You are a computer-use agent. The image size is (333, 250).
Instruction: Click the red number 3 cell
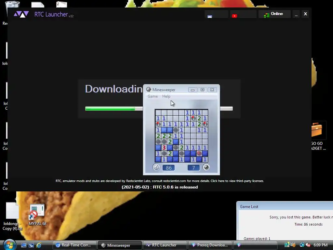click(164, 147)
